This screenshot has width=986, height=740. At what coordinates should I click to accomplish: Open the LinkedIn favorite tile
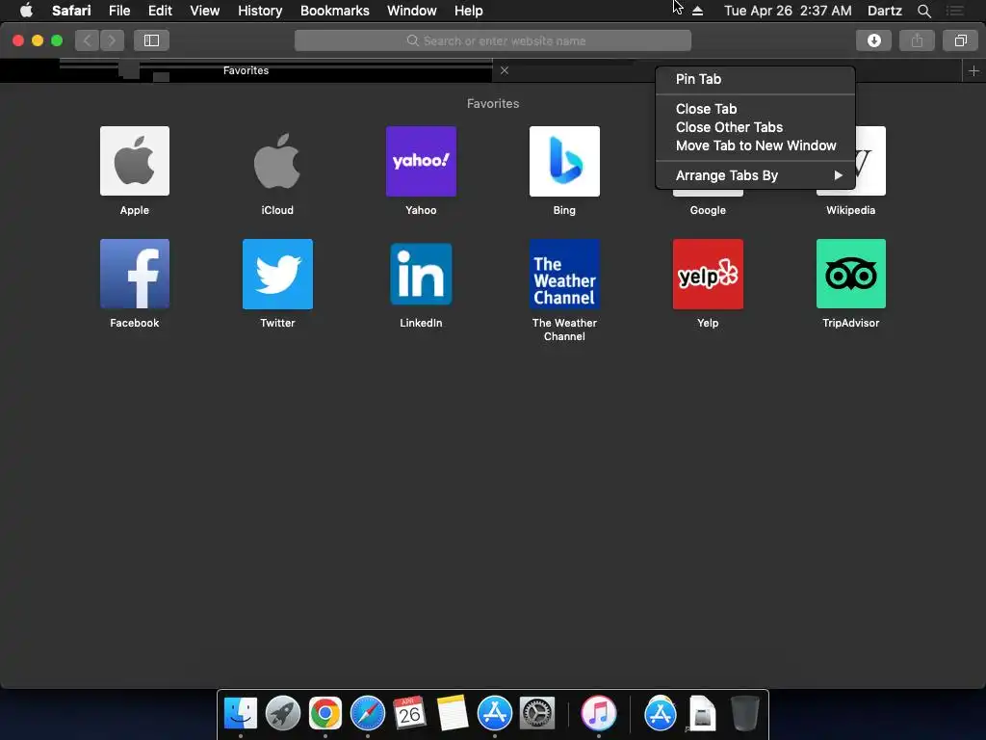pyautogui.click(x=421, y=274)
